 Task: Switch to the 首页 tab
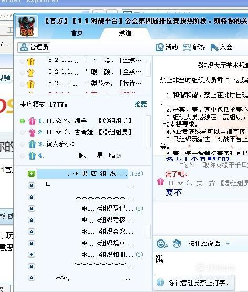point(77,33)
